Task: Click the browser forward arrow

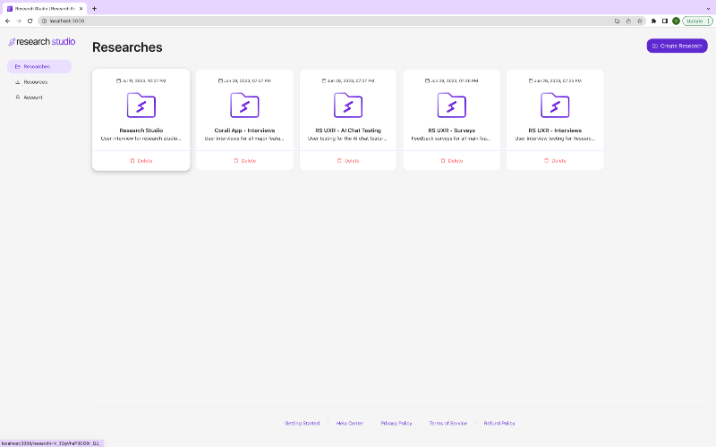Action: tap(19, 21)
